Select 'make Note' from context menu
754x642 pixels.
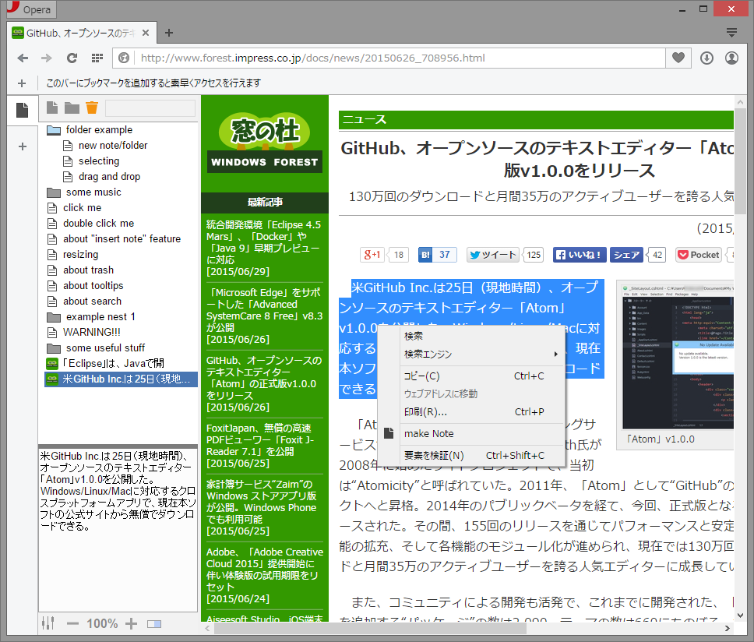point(430,433)
